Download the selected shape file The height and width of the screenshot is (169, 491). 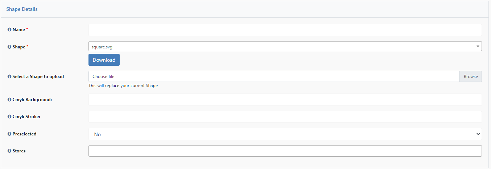coord(104,60)
